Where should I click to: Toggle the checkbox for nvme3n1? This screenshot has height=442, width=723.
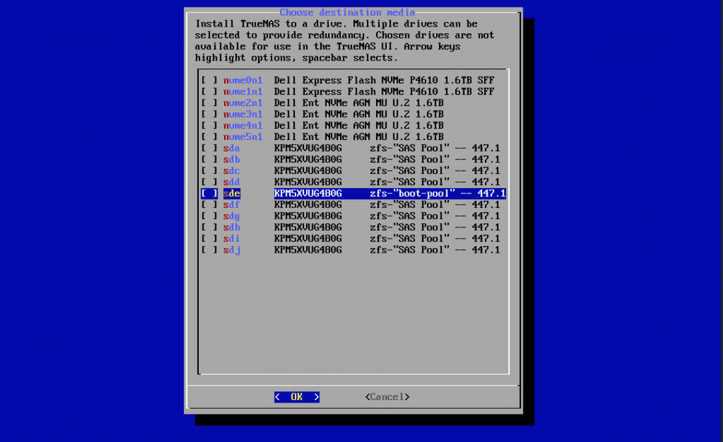(209, 114)
